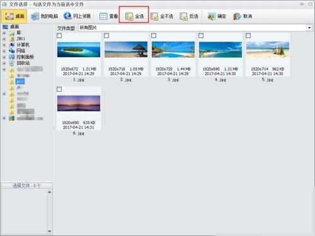315x236 pixels.
Task: Click 全不选 to deselect all files
Action: point(162,16)
